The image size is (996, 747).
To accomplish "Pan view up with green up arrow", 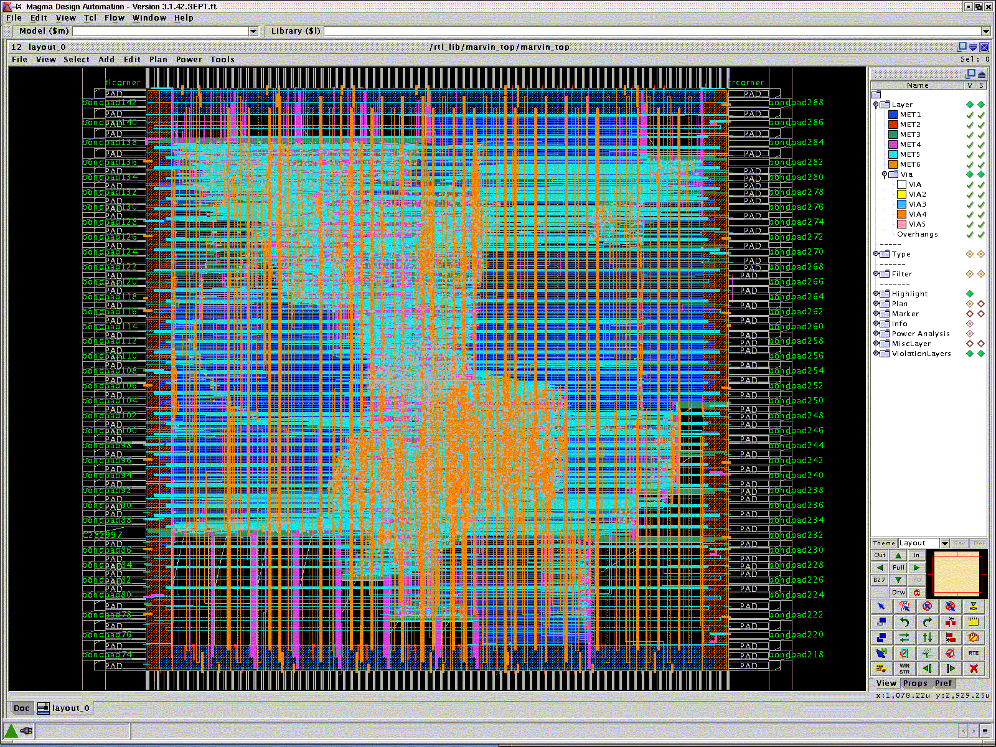I will (x=898, y=555).
